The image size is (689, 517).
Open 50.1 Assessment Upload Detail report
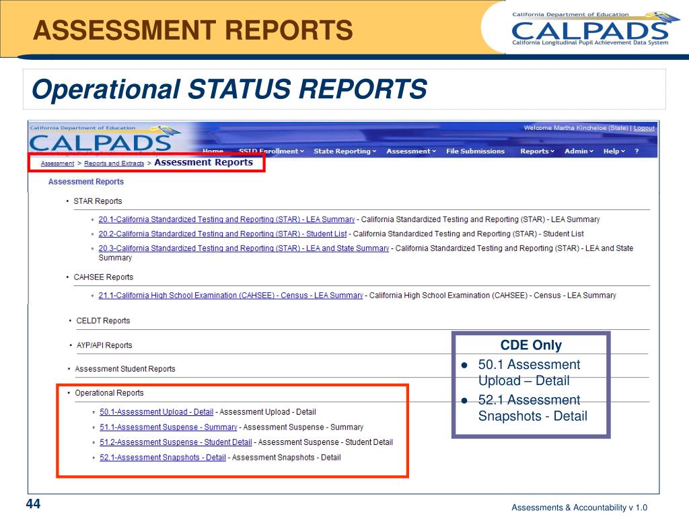(x=156, y=411)
